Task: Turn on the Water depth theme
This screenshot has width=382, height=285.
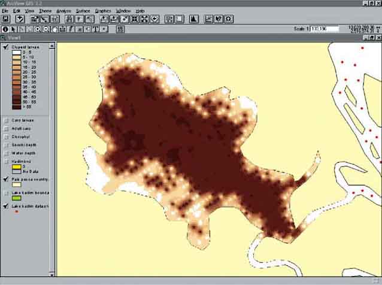Action: tap(5, 154)
